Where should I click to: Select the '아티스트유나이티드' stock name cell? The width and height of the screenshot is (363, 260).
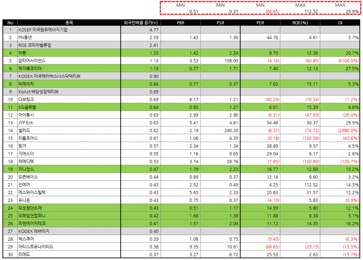[69, 246]
